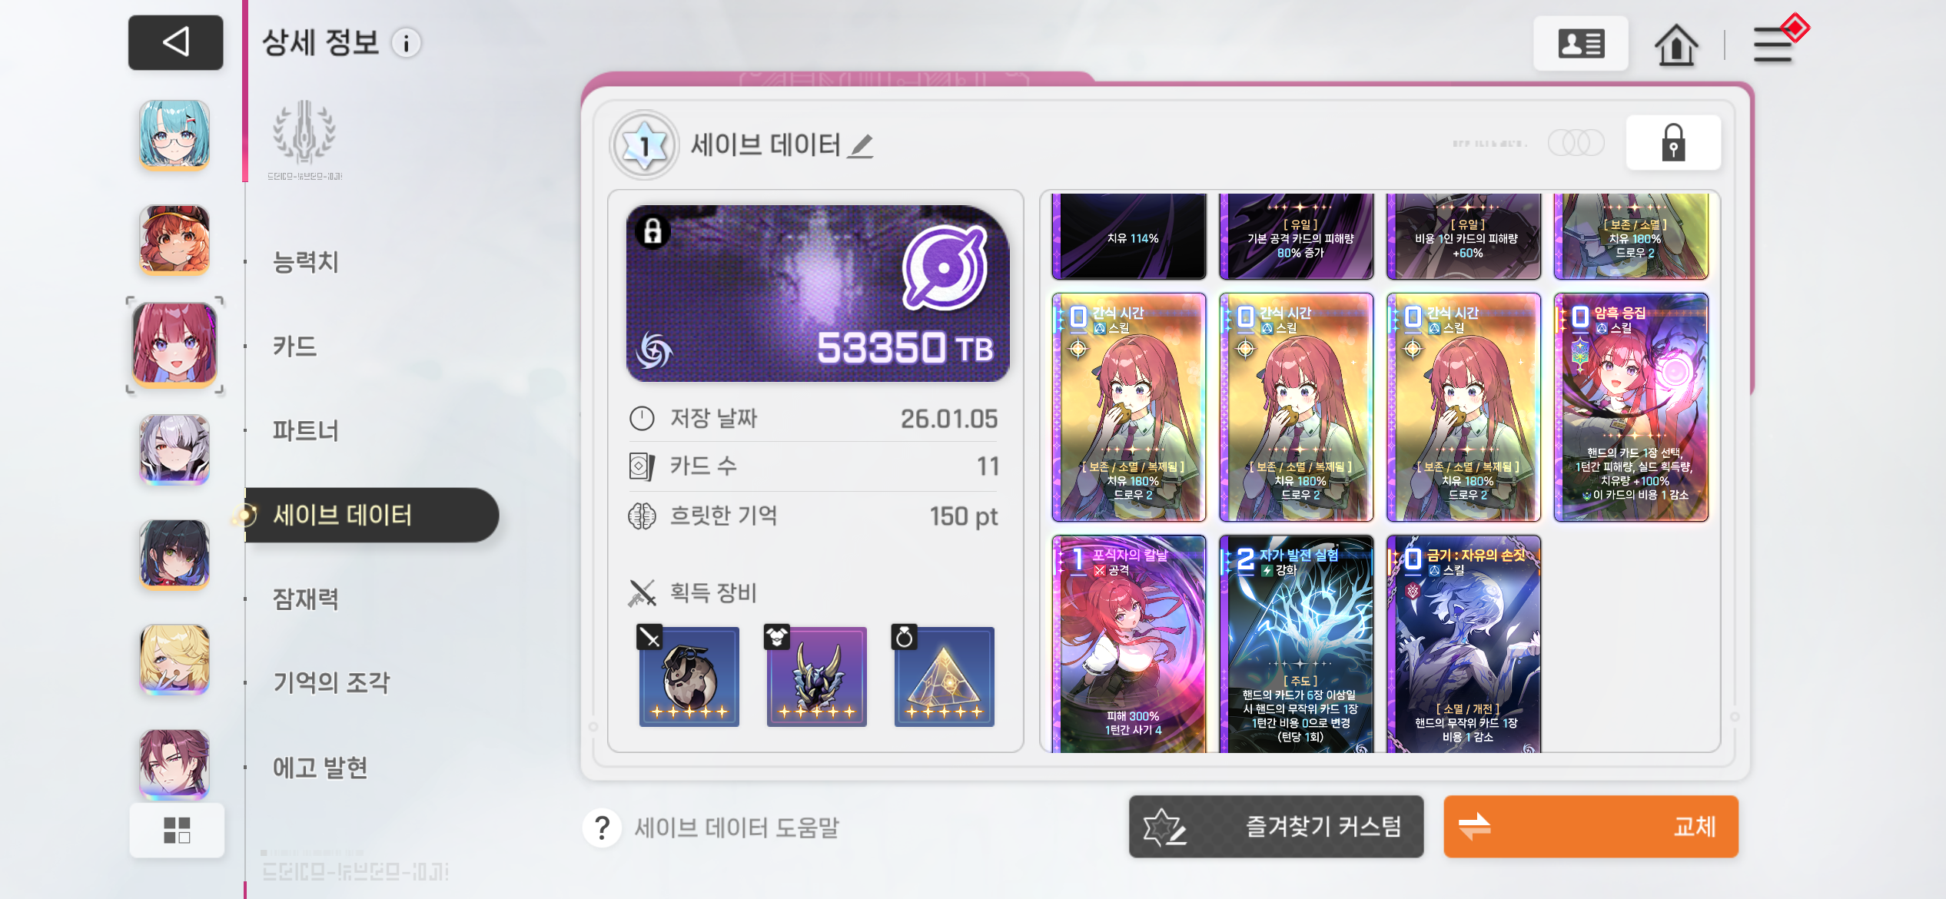Open the home screen via house icon
The height and width of the screenshot is (899, 1946).
coord(1675,44)
